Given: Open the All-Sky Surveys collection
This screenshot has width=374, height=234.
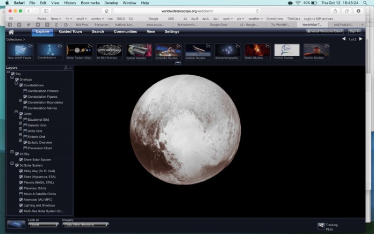Looking at the screenshot, I should point(109,52).
